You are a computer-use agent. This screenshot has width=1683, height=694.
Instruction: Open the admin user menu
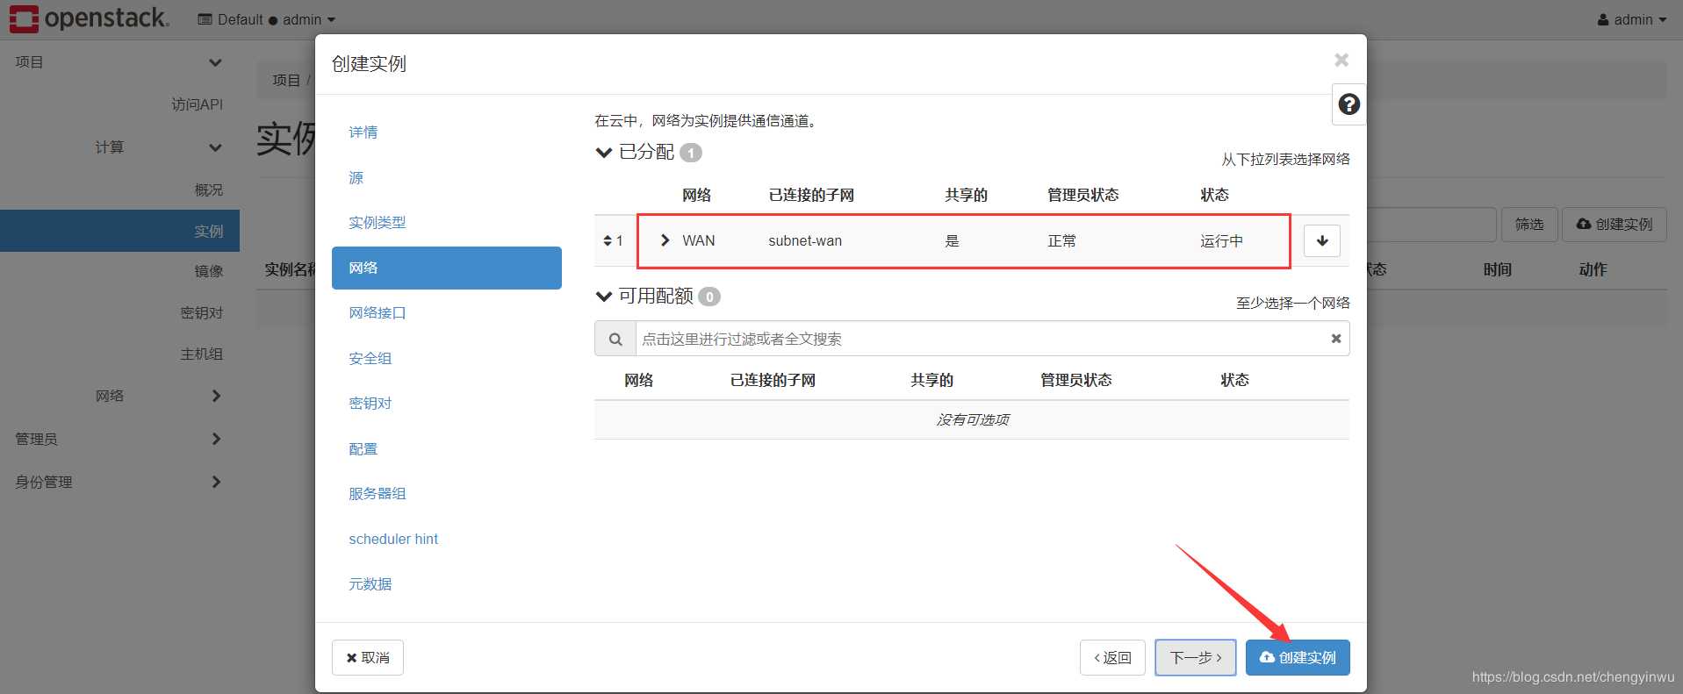coord(1632,19)
